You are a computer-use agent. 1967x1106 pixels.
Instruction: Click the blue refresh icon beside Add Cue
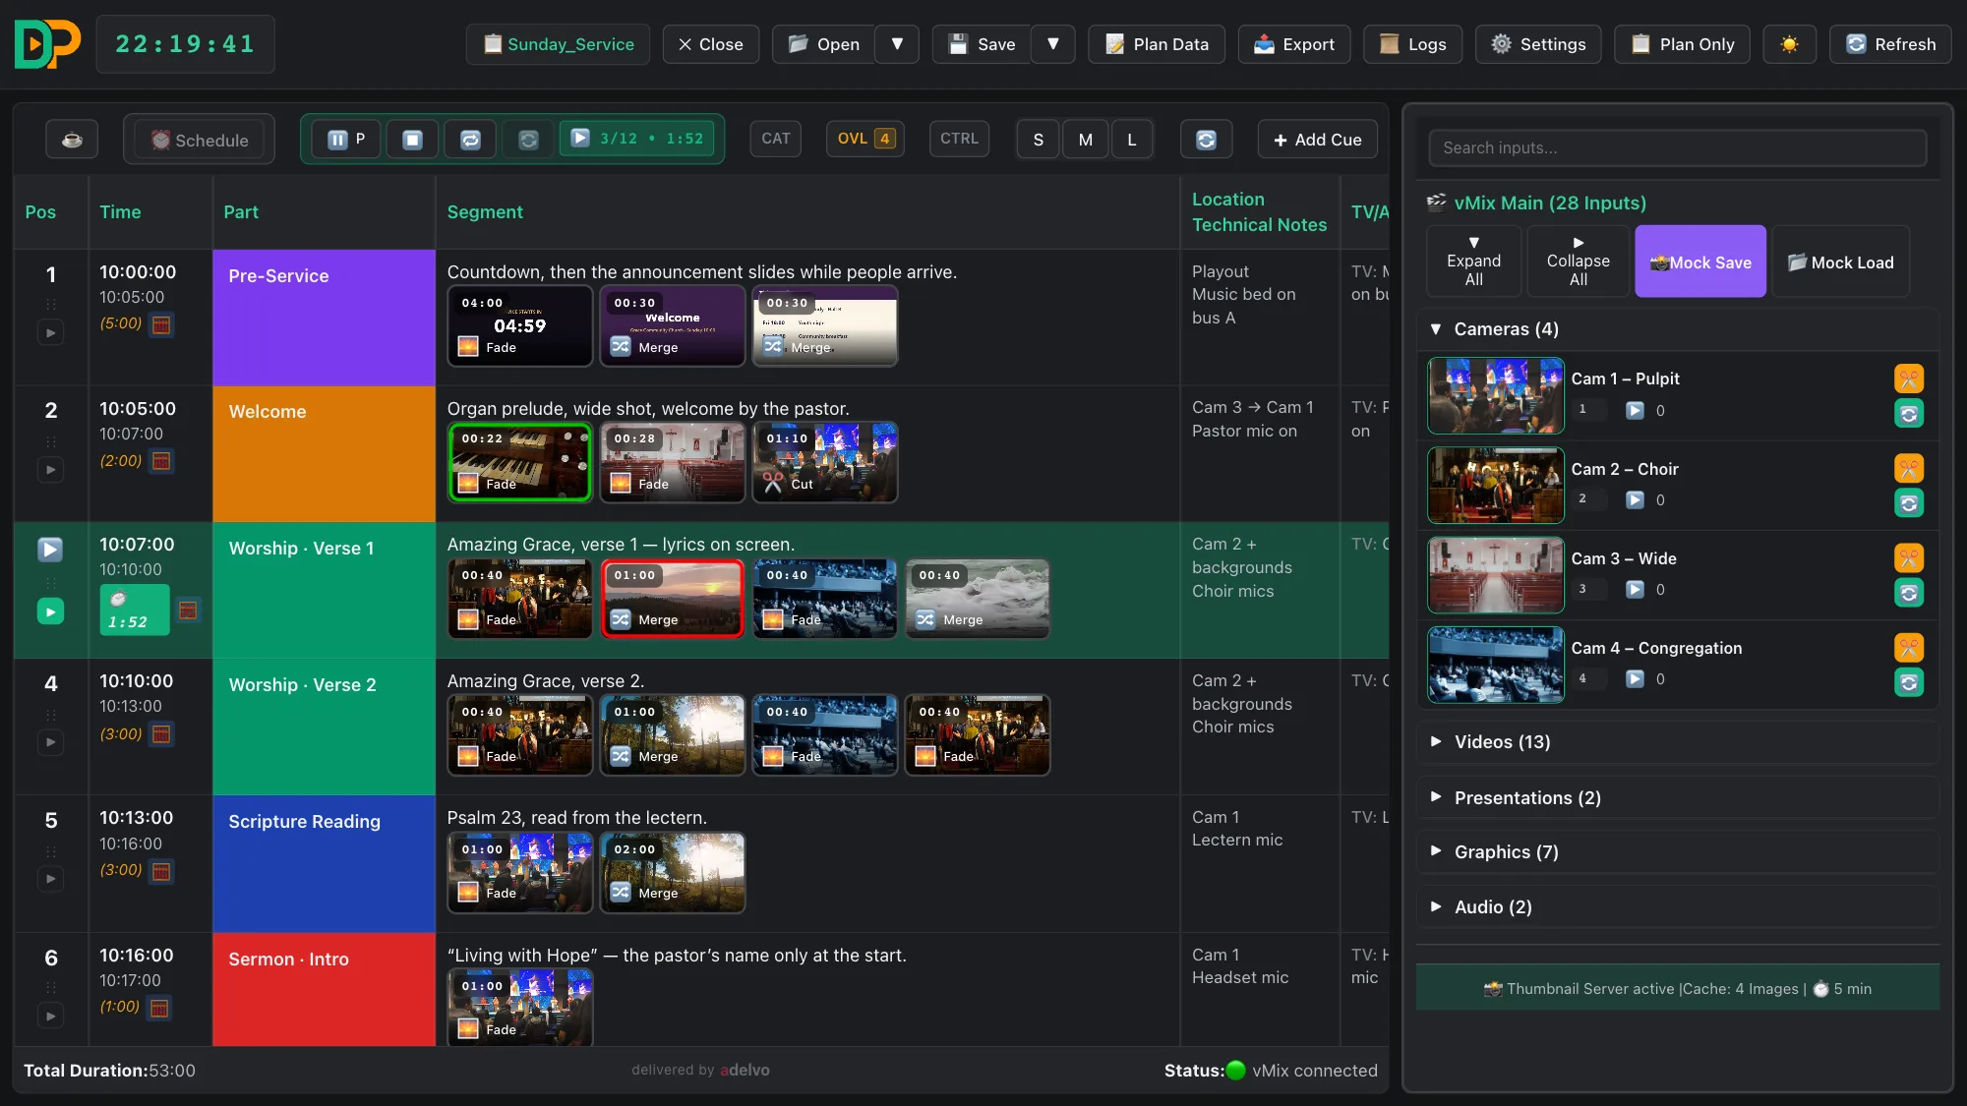point(1206,140)
